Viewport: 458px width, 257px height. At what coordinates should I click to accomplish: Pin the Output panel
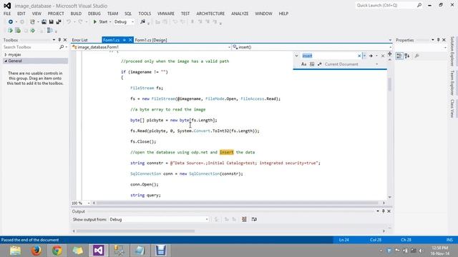click(384, 211)
